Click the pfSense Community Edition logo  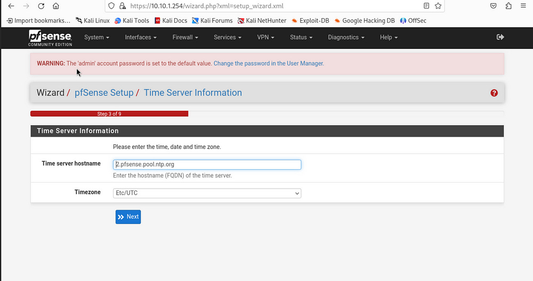pyautogui.click(x=50, y=38)
